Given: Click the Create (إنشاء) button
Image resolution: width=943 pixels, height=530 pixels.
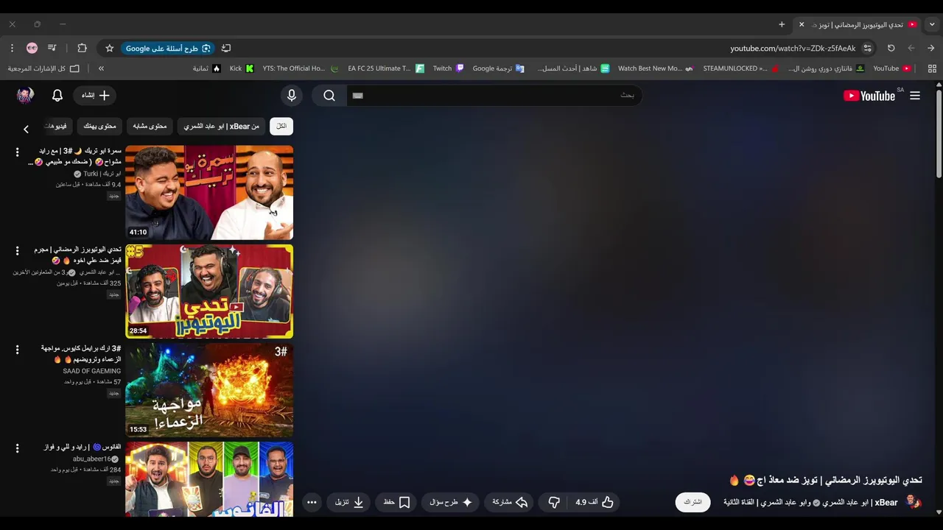Looking at the screenshot, I should click(95, 96).
